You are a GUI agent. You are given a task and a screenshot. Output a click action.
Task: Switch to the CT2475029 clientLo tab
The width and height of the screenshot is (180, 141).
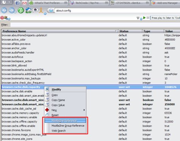pos(130,3)
